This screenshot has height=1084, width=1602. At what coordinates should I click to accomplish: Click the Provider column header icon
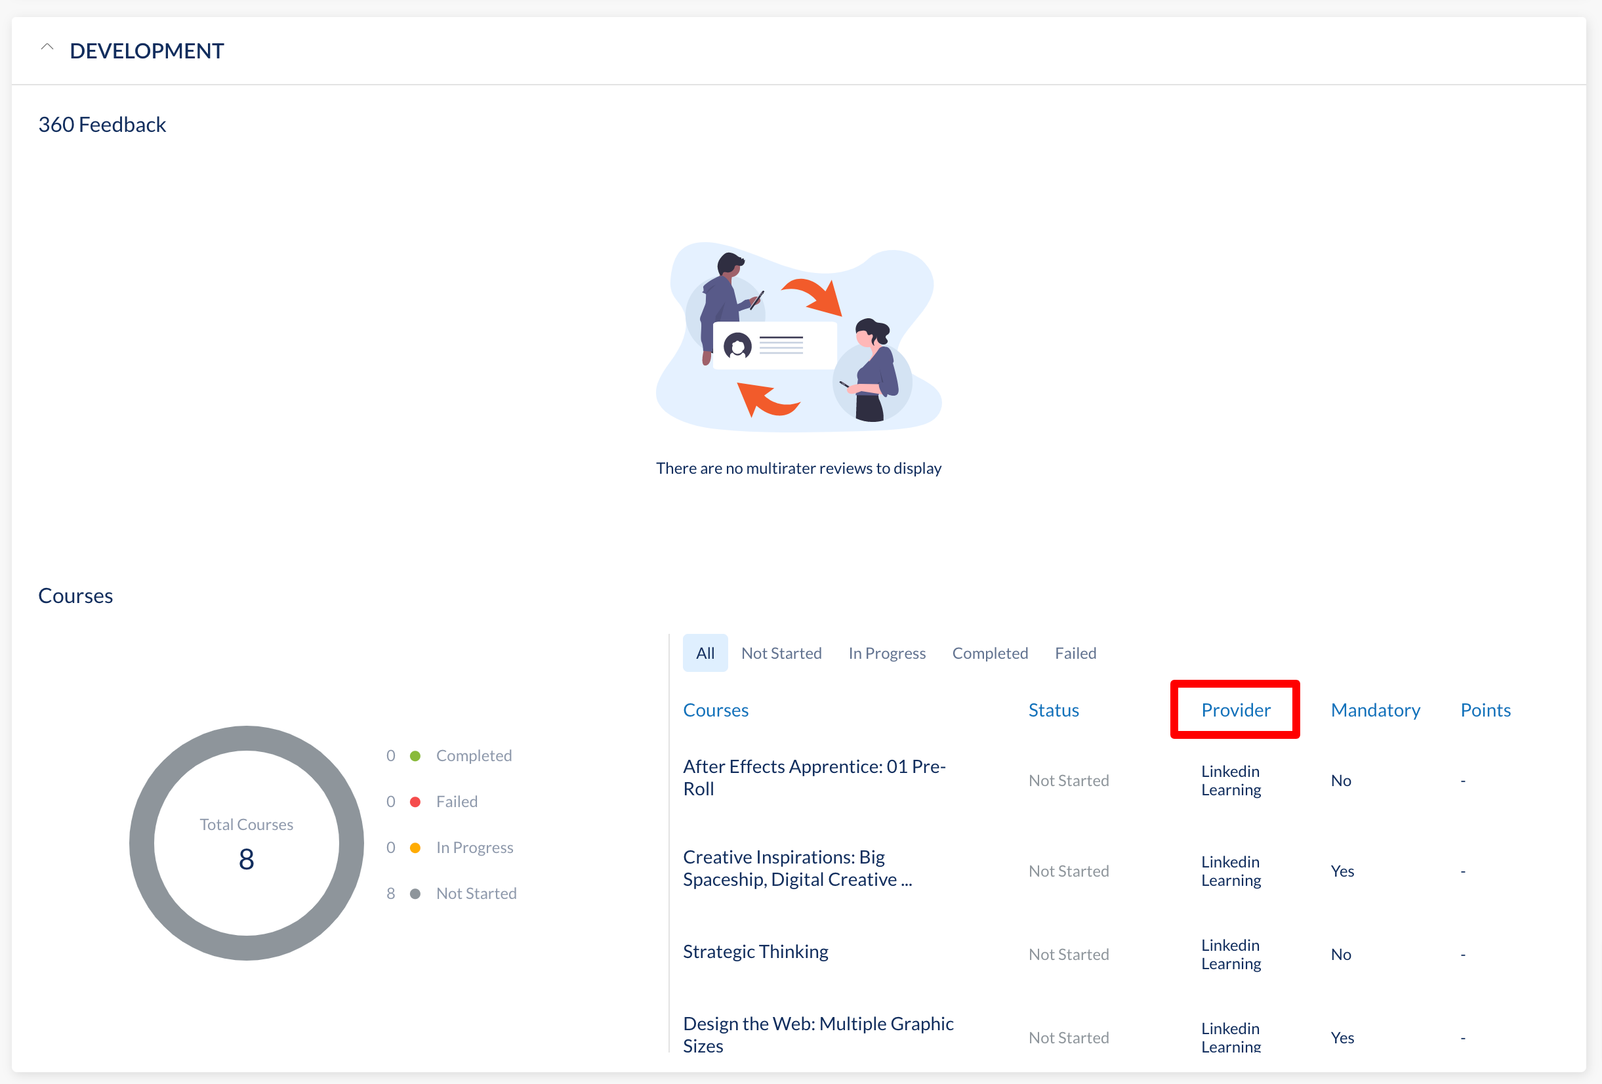coord(1236,709)
